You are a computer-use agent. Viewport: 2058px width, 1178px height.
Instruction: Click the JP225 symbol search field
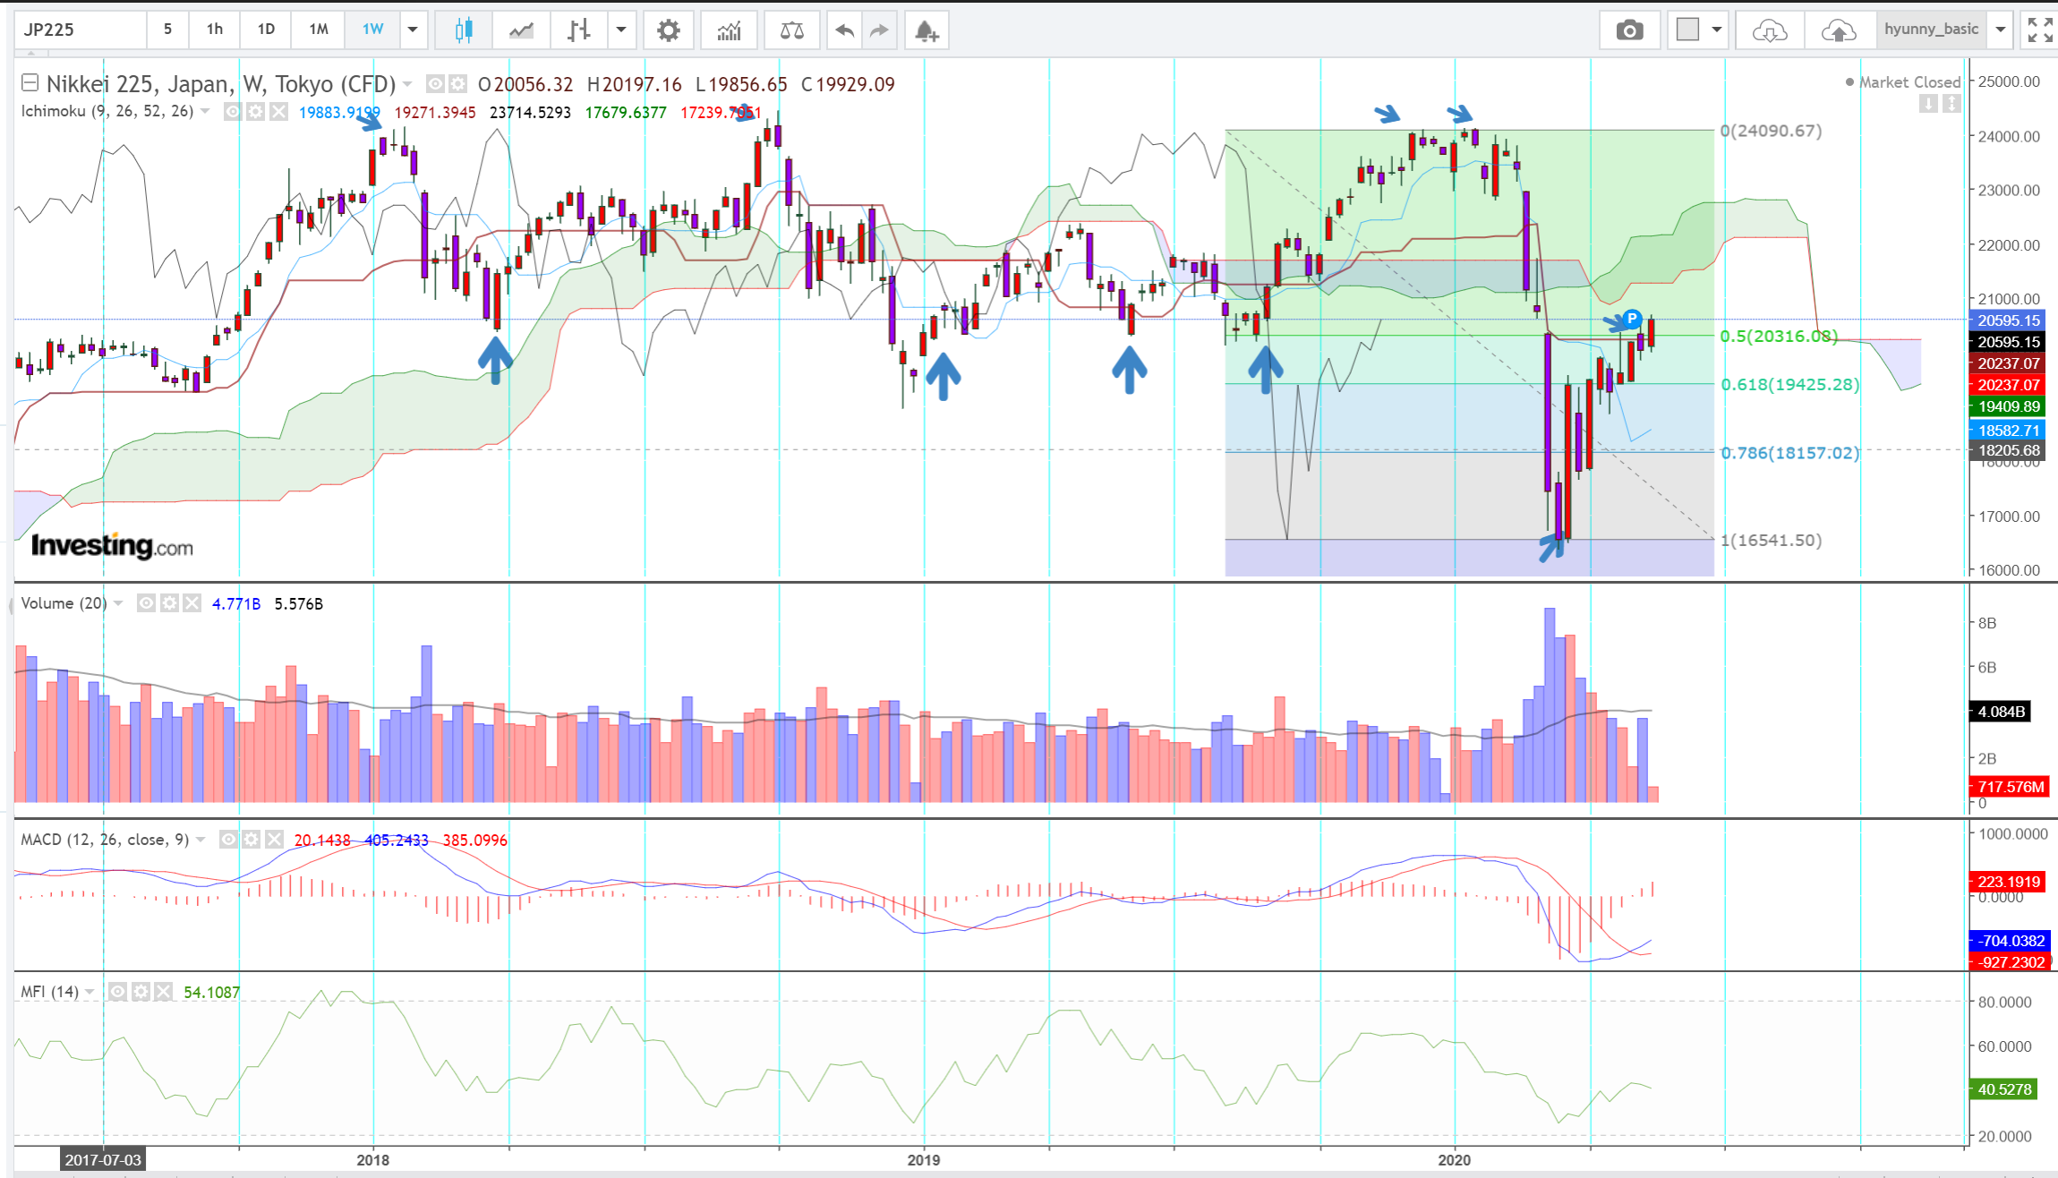(81, 30)
